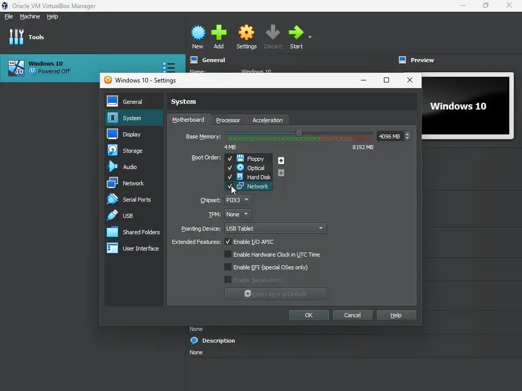Switch to the Acceleration tab
The width and height of the screenshot is (522, 391).
coord(268,120)
